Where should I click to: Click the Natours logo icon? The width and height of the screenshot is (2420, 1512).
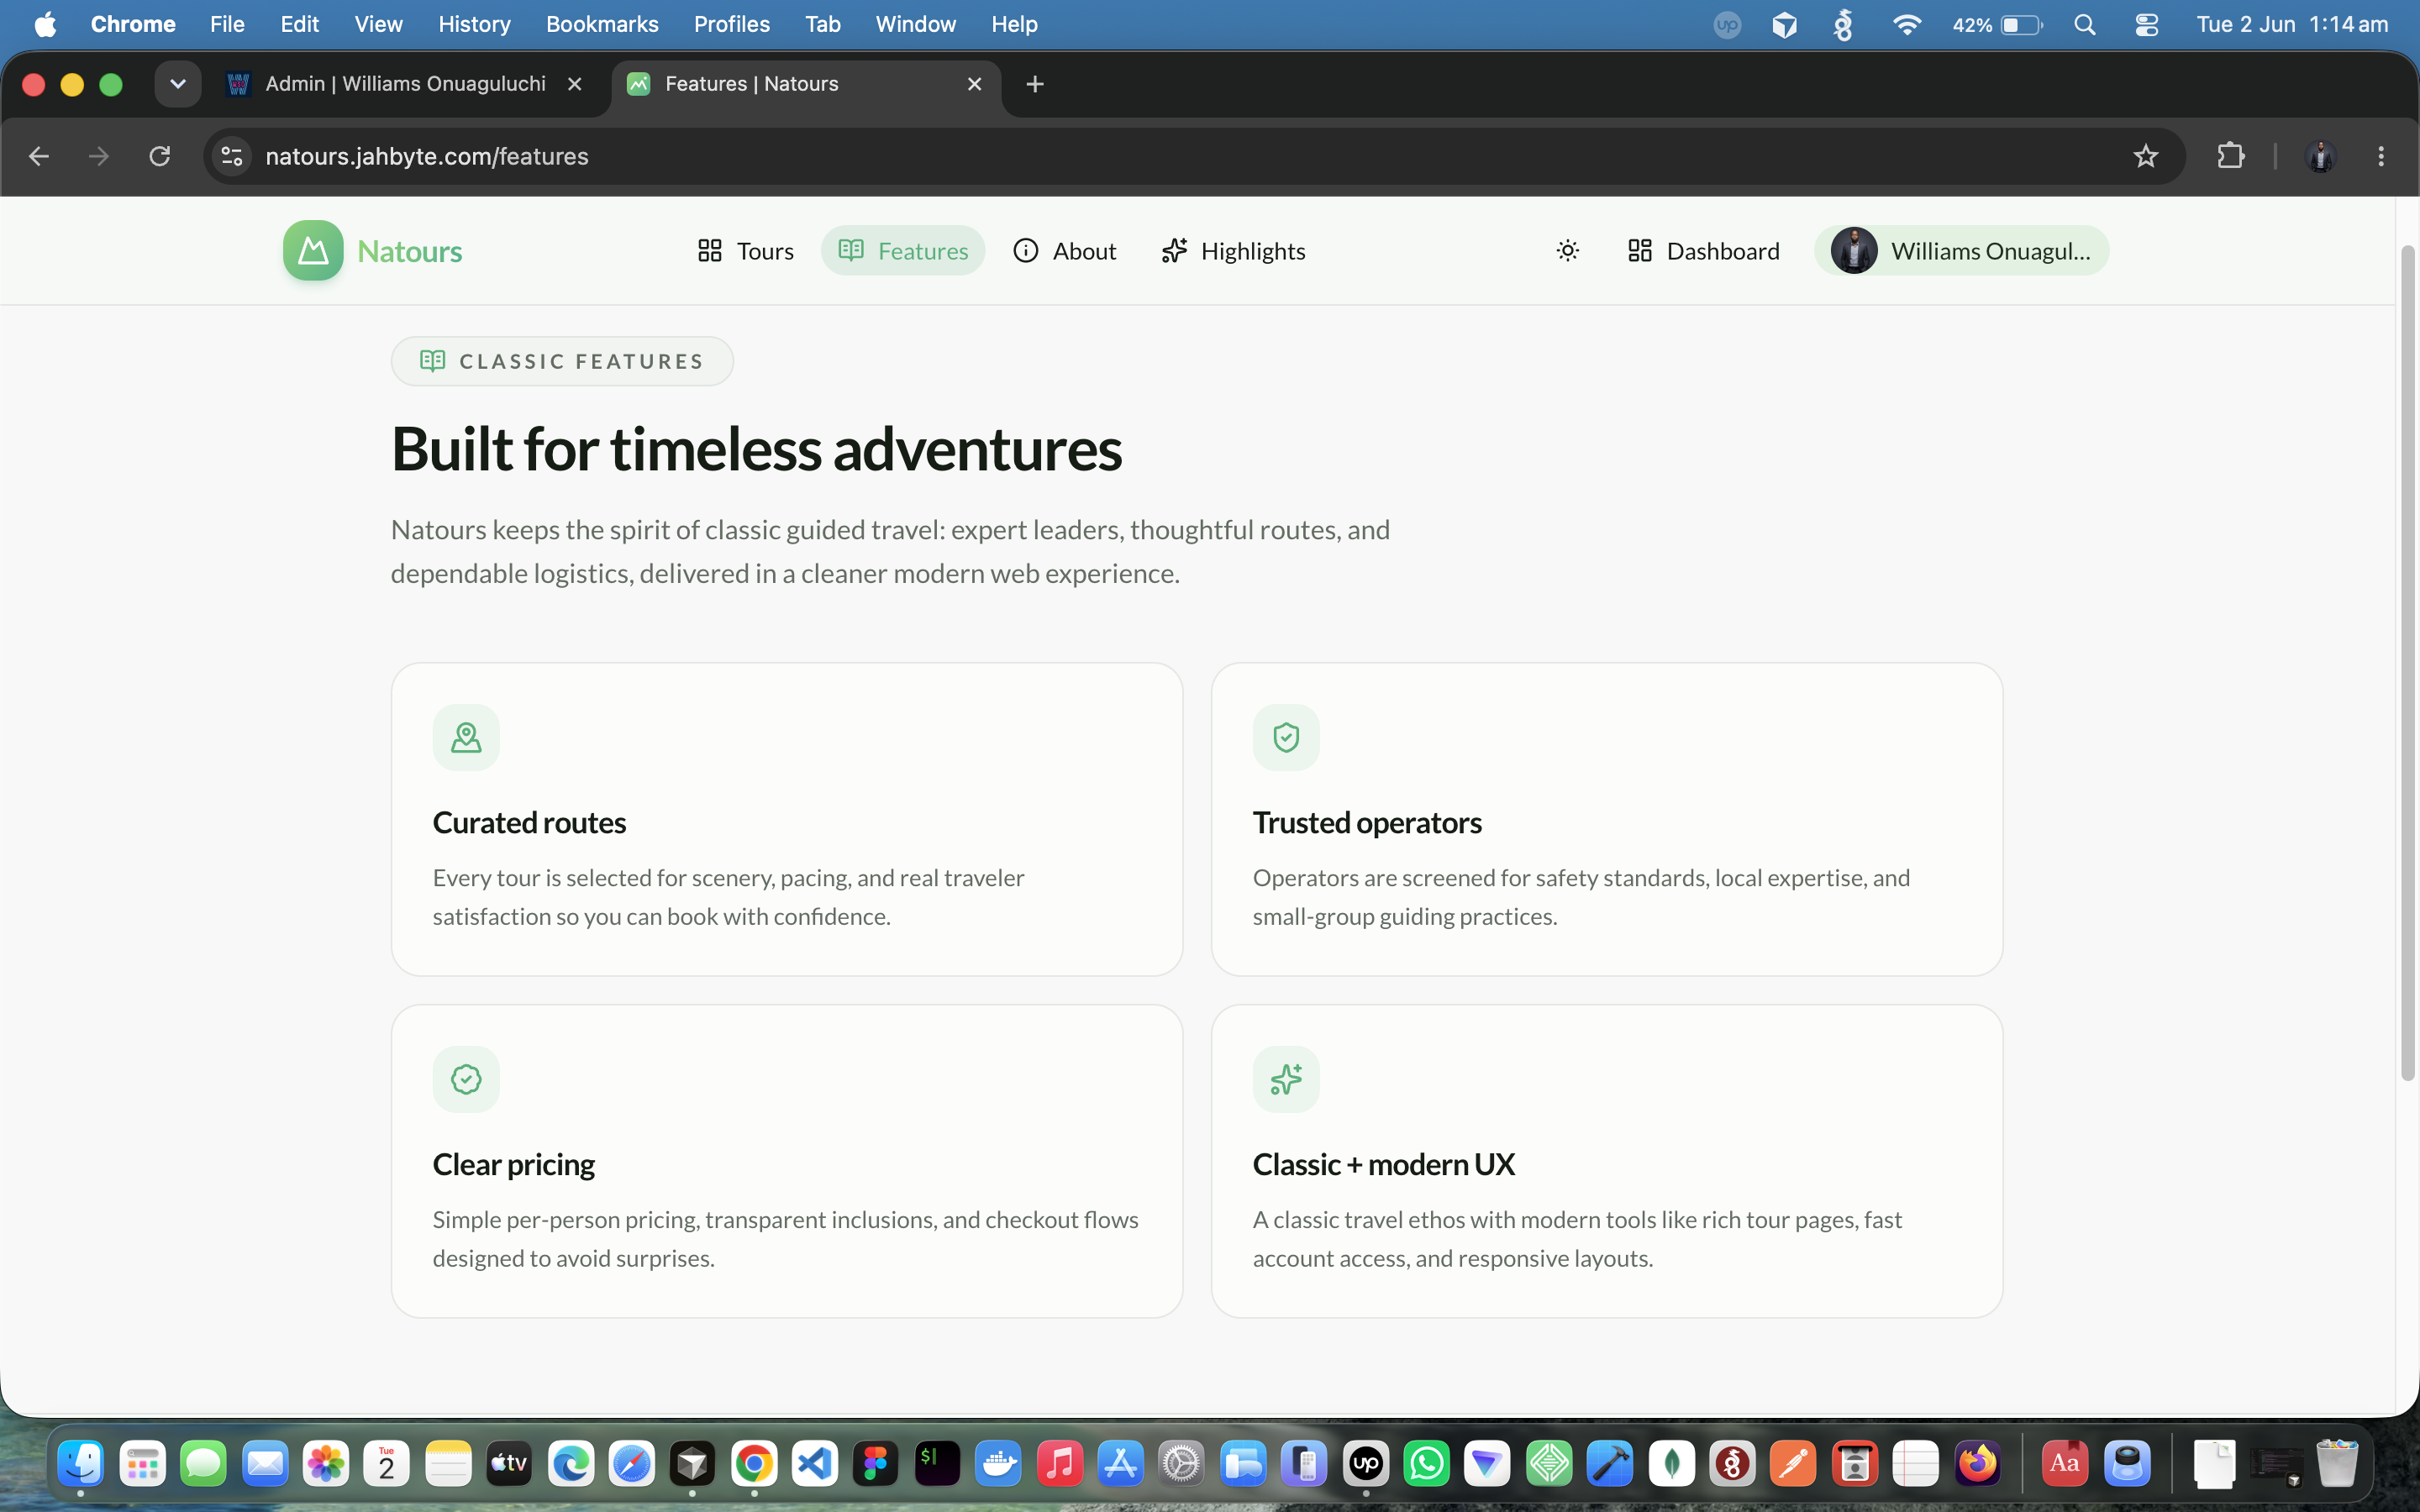pyautogui.click(x=313, y=250)
